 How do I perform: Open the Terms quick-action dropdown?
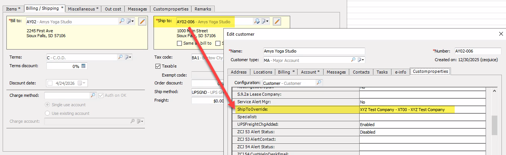[128, 57]
